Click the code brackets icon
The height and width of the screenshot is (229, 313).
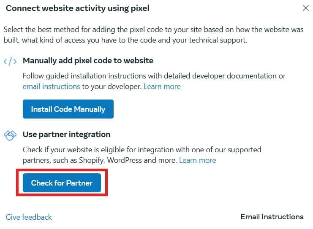(10, 61)
